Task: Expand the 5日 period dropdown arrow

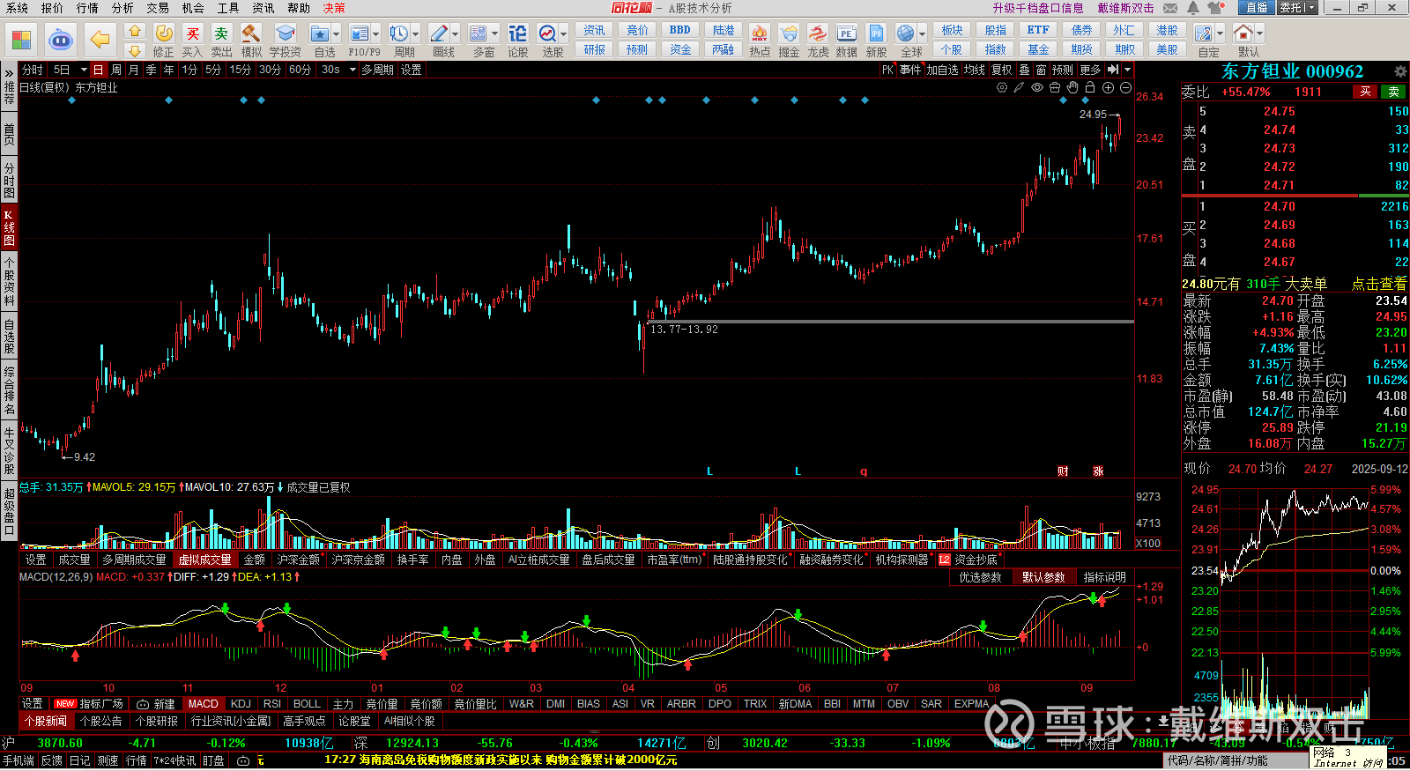Action: coord(84,70)
